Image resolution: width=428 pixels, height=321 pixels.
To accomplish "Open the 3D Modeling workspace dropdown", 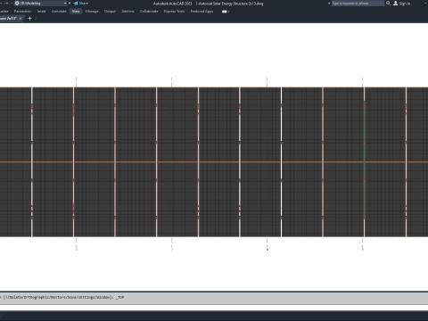I will [x=41, y=4].
